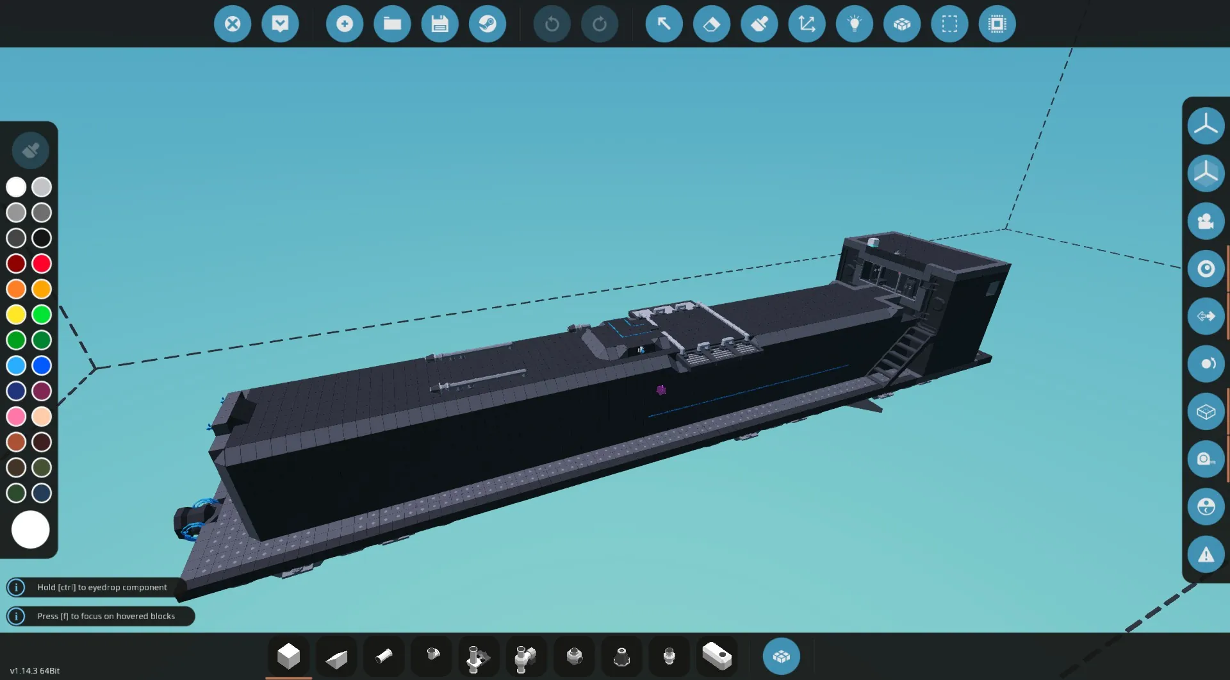
Task: Toggle the light bulb lighting option
Action: [855, 24]
